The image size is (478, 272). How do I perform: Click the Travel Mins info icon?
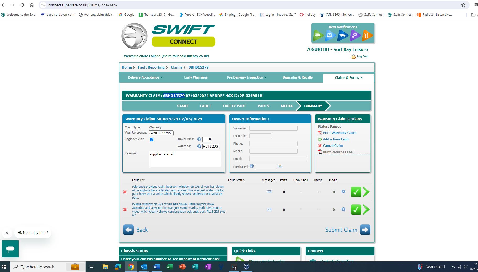[x=199, y=139]
